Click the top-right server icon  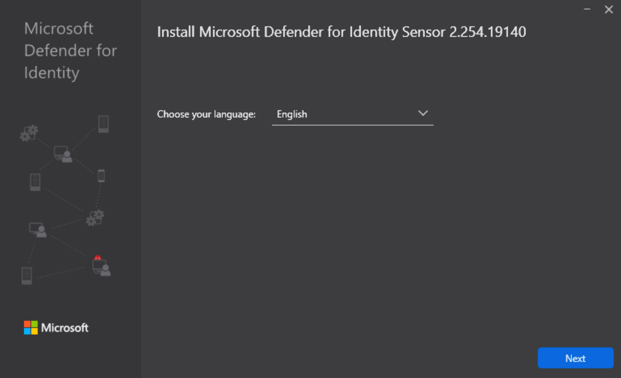point(103,124)
